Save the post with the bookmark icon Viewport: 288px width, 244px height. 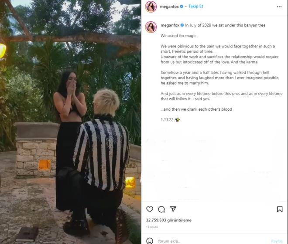[x=280, y=209]
